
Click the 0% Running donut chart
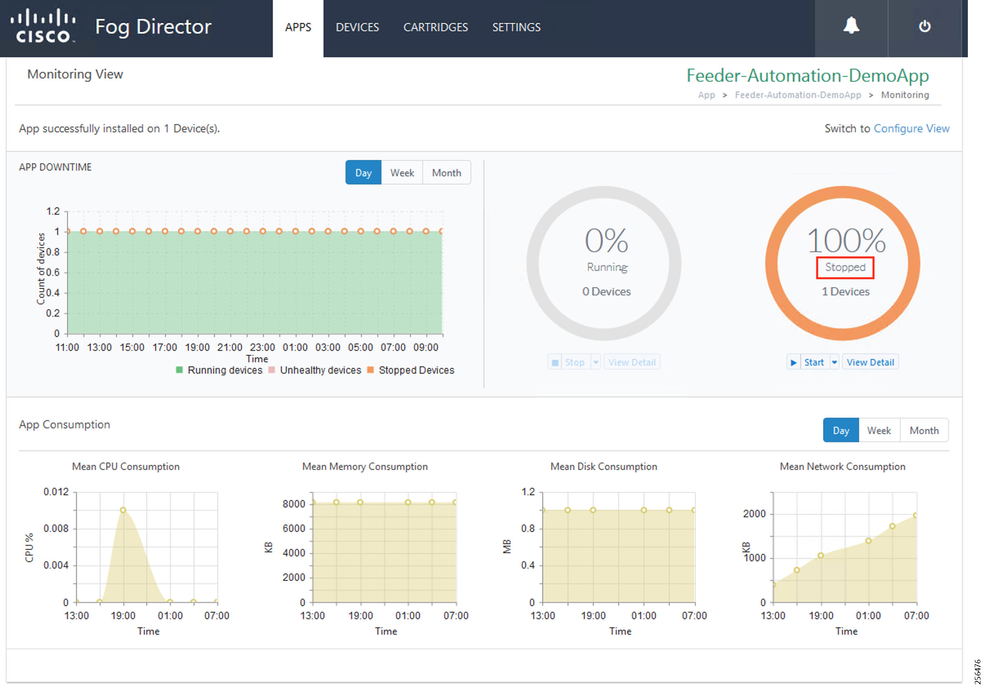604,263
